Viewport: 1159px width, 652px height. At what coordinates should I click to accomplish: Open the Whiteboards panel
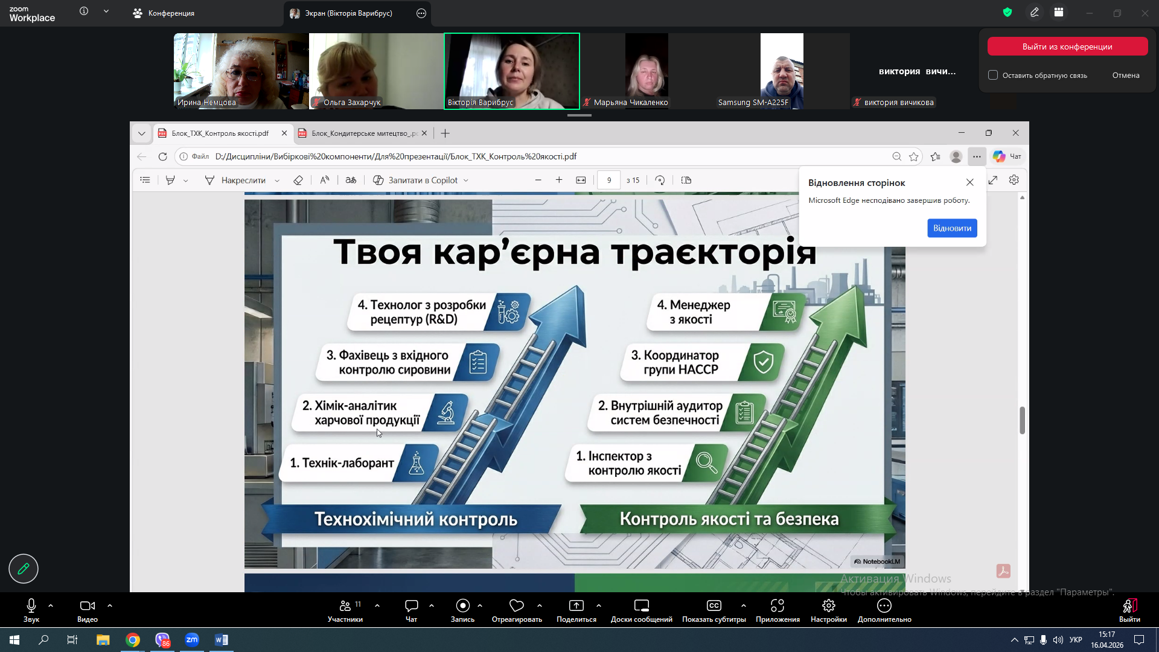pos(641,606)
